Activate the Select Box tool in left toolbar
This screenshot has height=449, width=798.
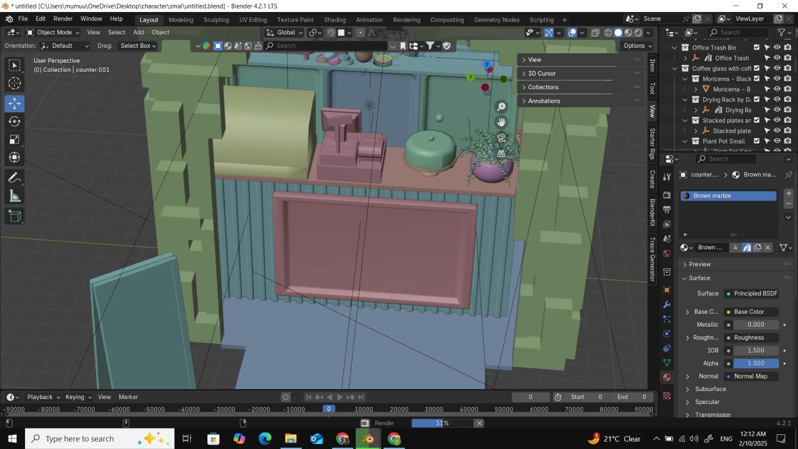pos(14,65)
